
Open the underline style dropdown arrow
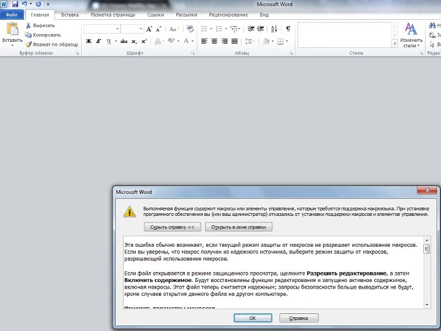click(x=116, y=41)
